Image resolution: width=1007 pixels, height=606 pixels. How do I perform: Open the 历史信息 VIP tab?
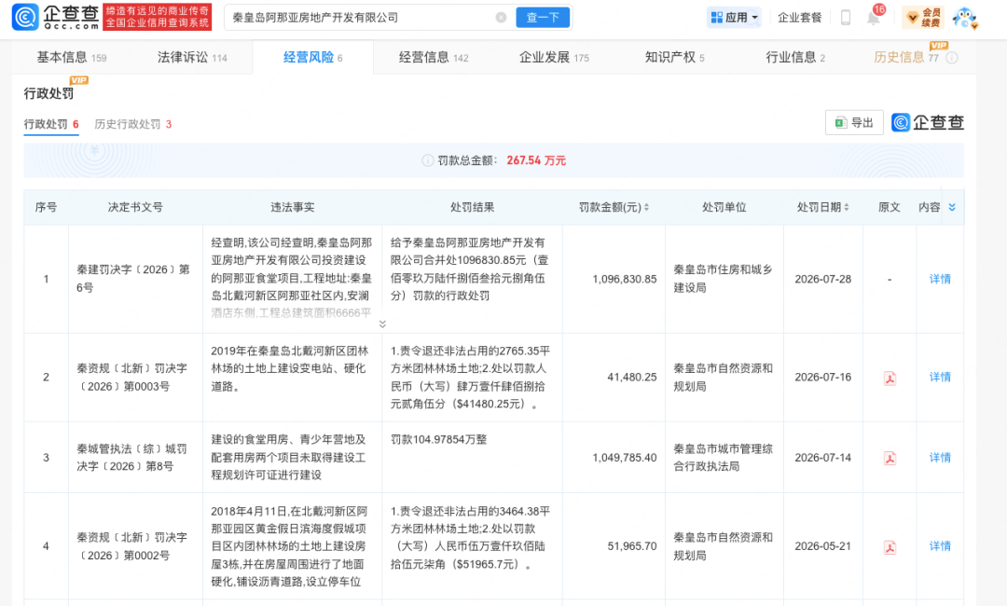906,57
